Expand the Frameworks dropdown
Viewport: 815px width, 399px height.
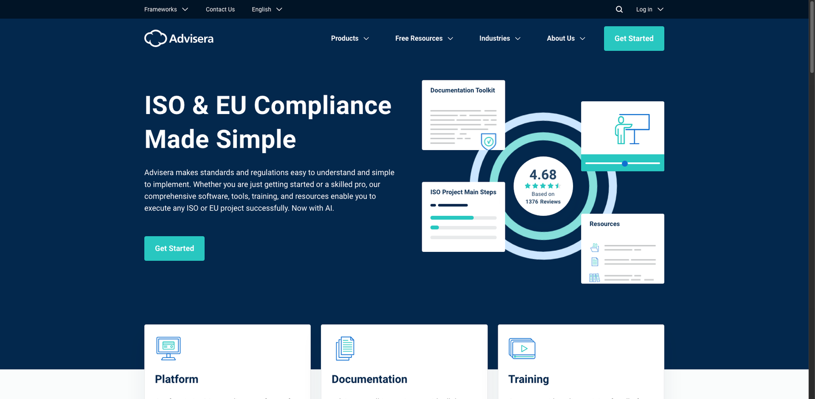[166, 9]
